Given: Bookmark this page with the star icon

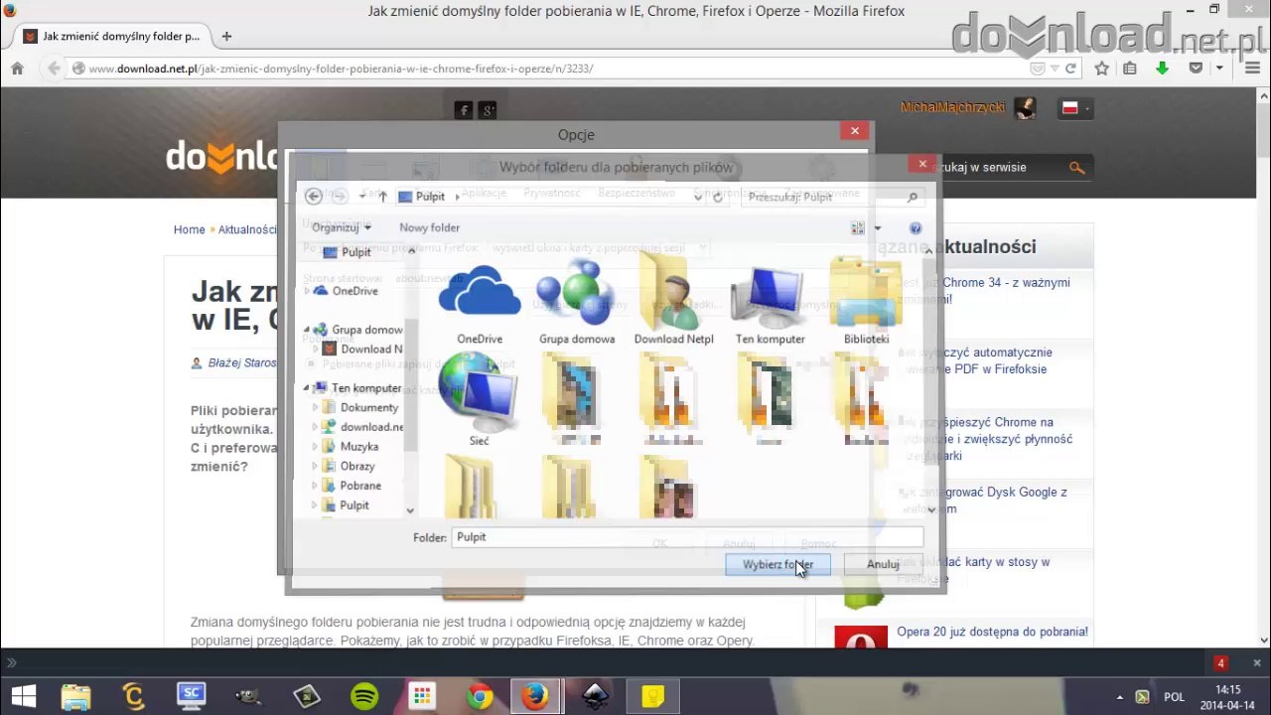Looking at the screenshot, I should point(1101,69).
